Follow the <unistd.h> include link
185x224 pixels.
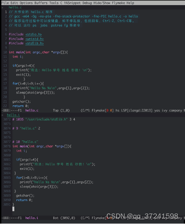coord(35,39)
